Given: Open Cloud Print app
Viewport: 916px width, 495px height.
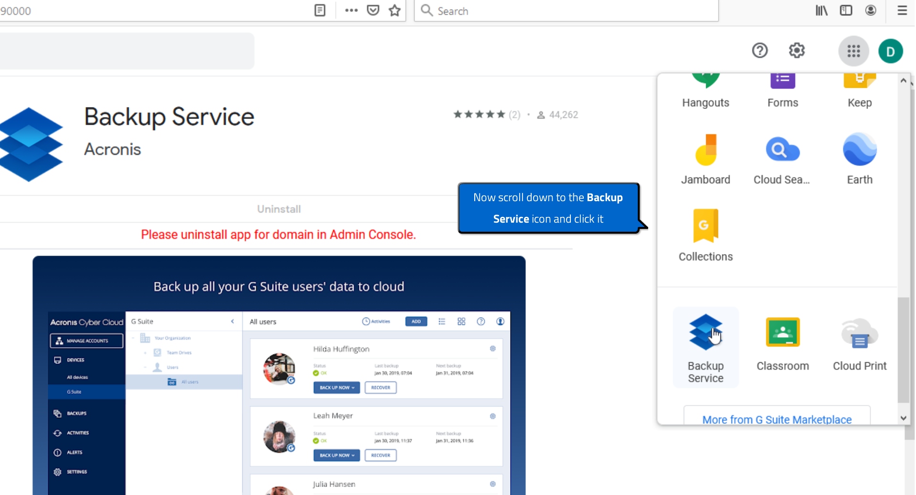Looking at the screenshot, I should click(860, 344).
